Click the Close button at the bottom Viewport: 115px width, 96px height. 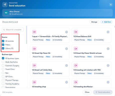[x=87, y=92]
